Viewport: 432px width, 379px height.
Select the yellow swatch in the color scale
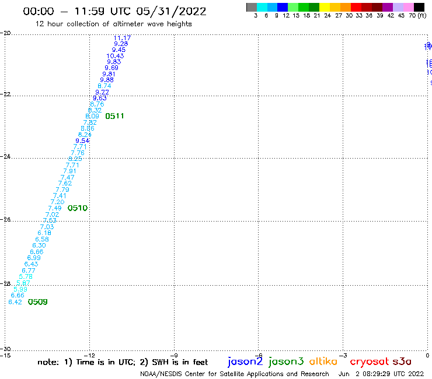[325, 7]
